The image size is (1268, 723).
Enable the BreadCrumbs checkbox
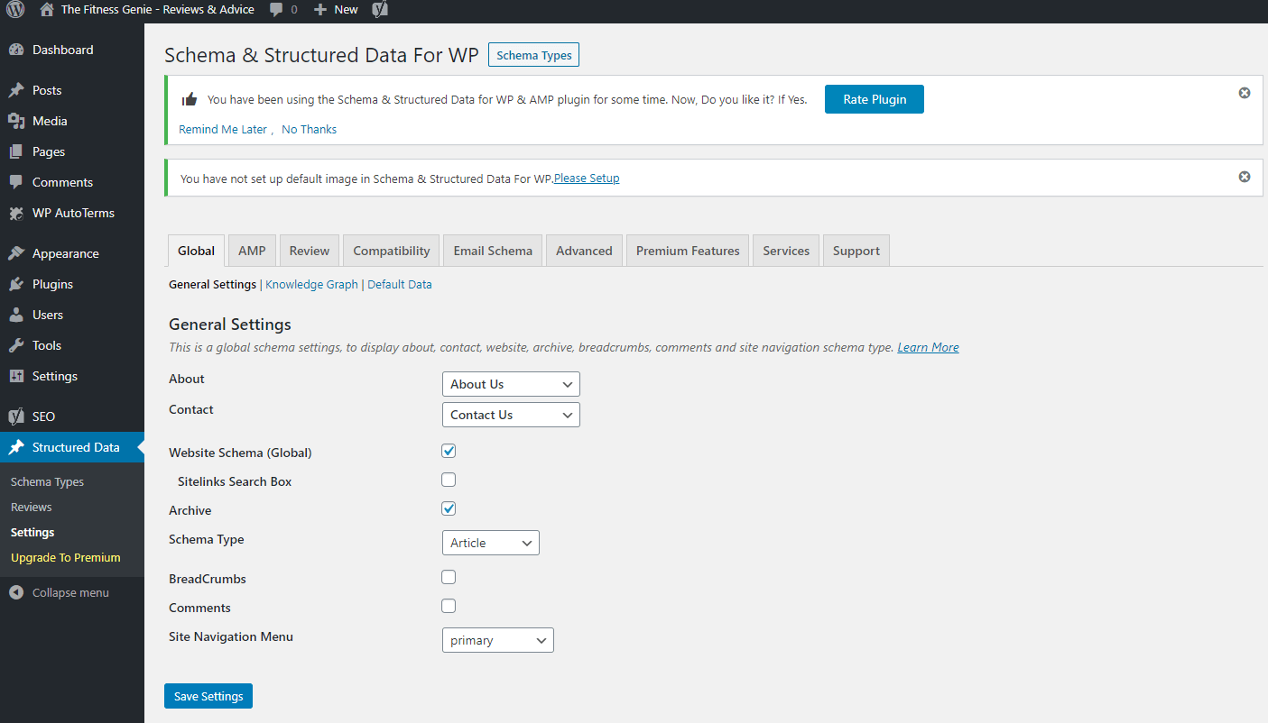point(449,577)
